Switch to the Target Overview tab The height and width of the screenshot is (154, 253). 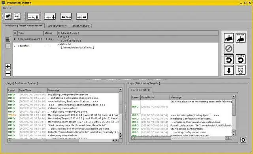(57, 26)
